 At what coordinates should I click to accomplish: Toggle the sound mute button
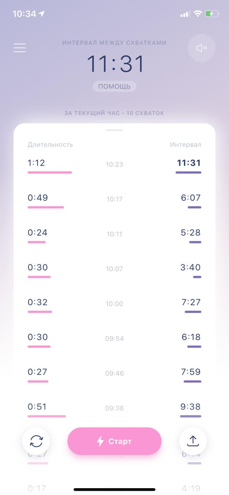tap(202, 48)
